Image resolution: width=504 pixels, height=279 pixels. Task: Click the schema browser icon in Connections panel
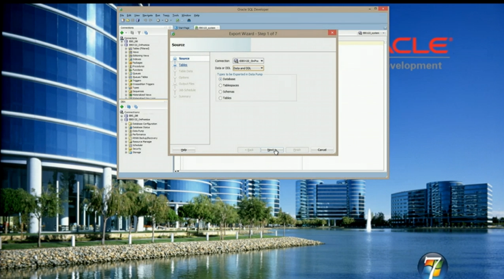click(146, 33)
